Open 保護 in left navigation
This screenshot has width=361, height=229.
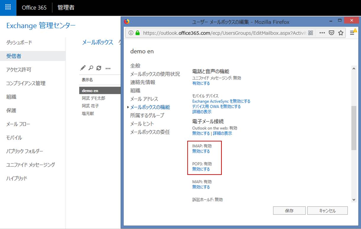pos(11,111)
